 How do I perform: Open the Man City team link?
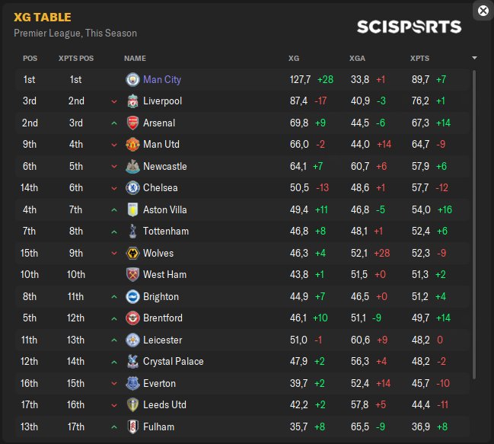(x=162, y=79)
